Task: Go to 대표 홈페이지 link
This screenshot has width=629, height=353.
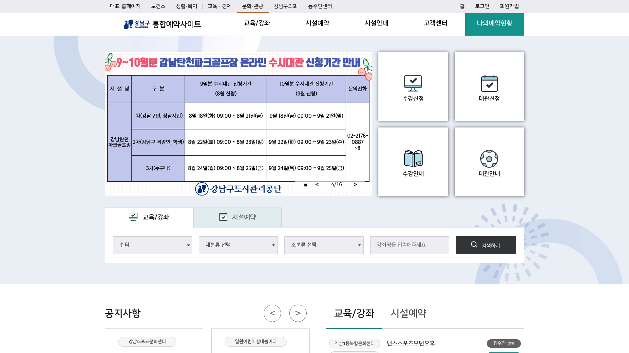Action: point(125,6)
